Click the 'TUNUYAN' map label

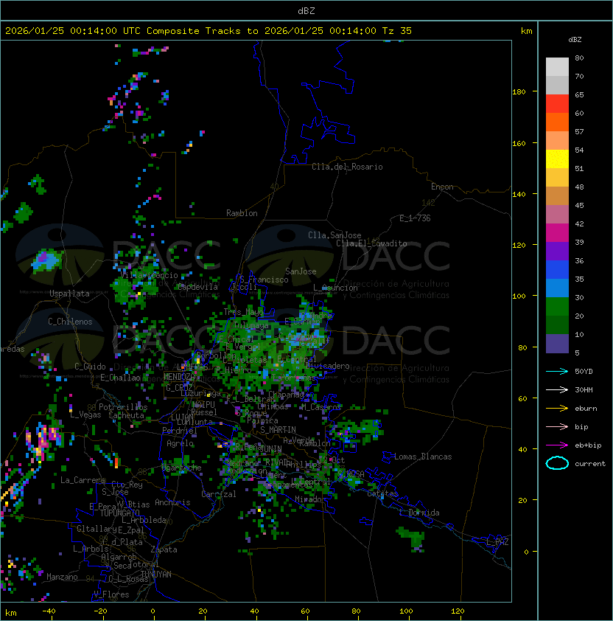(156, 575)
